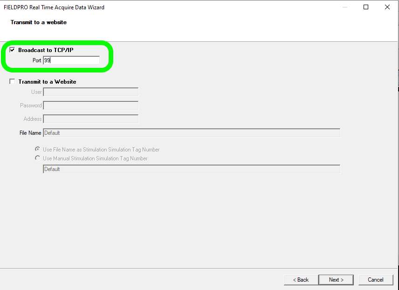
Task: Click the Broadcast to TCP/IP label
Action: point(46,50)
